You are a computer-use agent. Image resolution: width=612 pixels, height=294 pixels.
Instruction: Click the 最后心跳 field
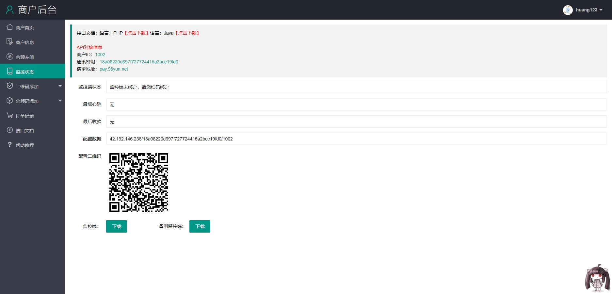point(356,104)
